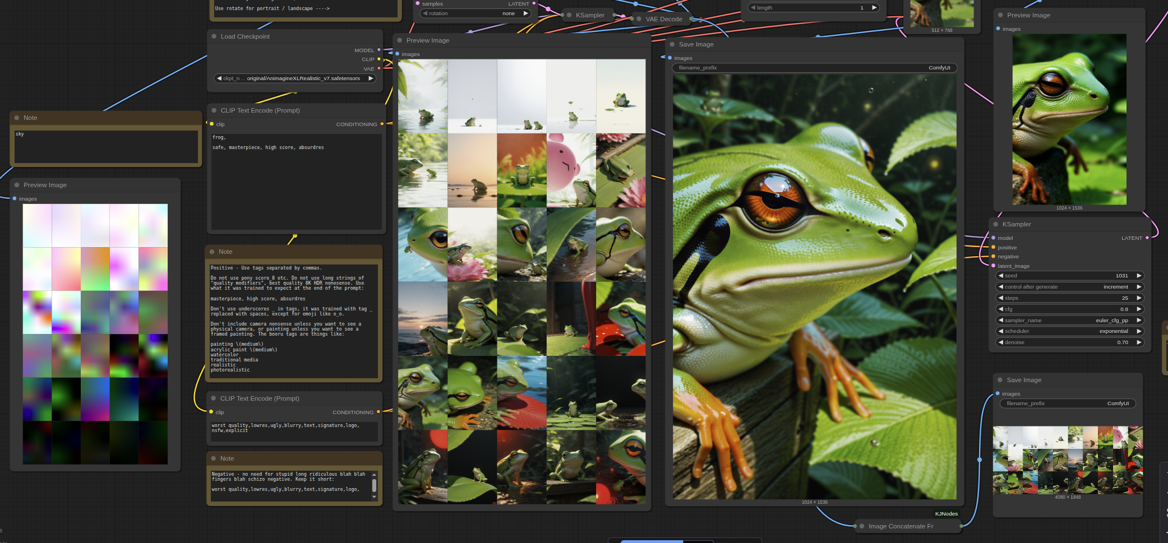1168x543 pixels.
Task: Click the output port of Image Concatenate node
Action: pos(962,526)
